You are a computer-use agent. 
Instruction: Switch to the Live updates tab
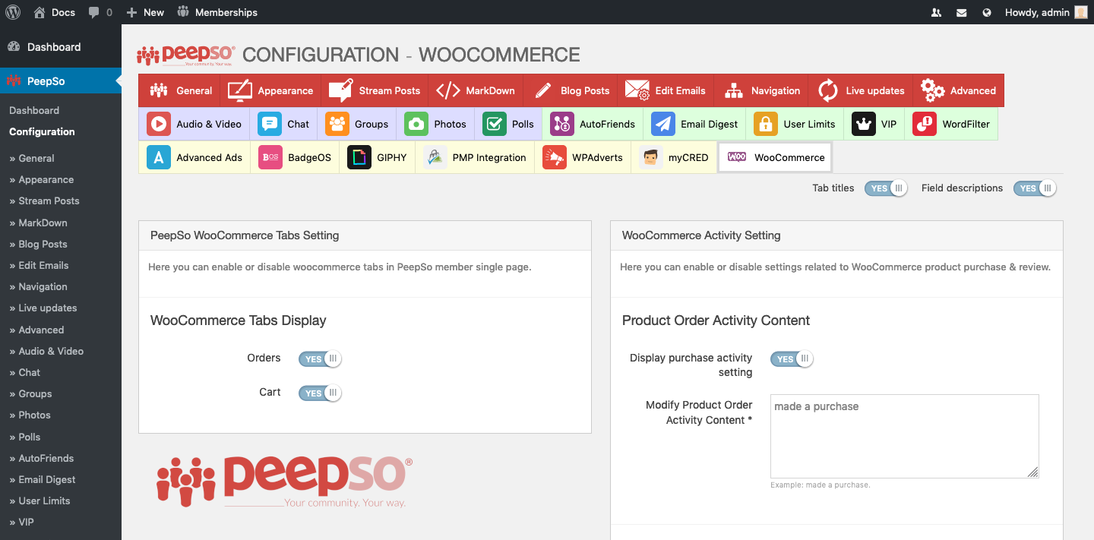861,90
